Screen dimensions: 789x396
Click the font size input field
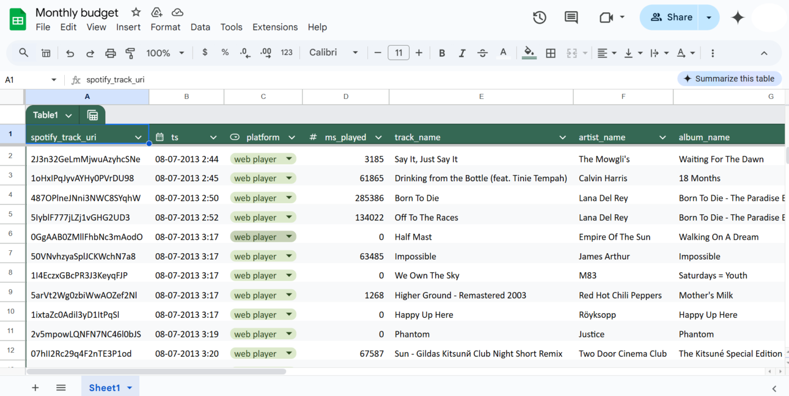(x=398, y=53)
